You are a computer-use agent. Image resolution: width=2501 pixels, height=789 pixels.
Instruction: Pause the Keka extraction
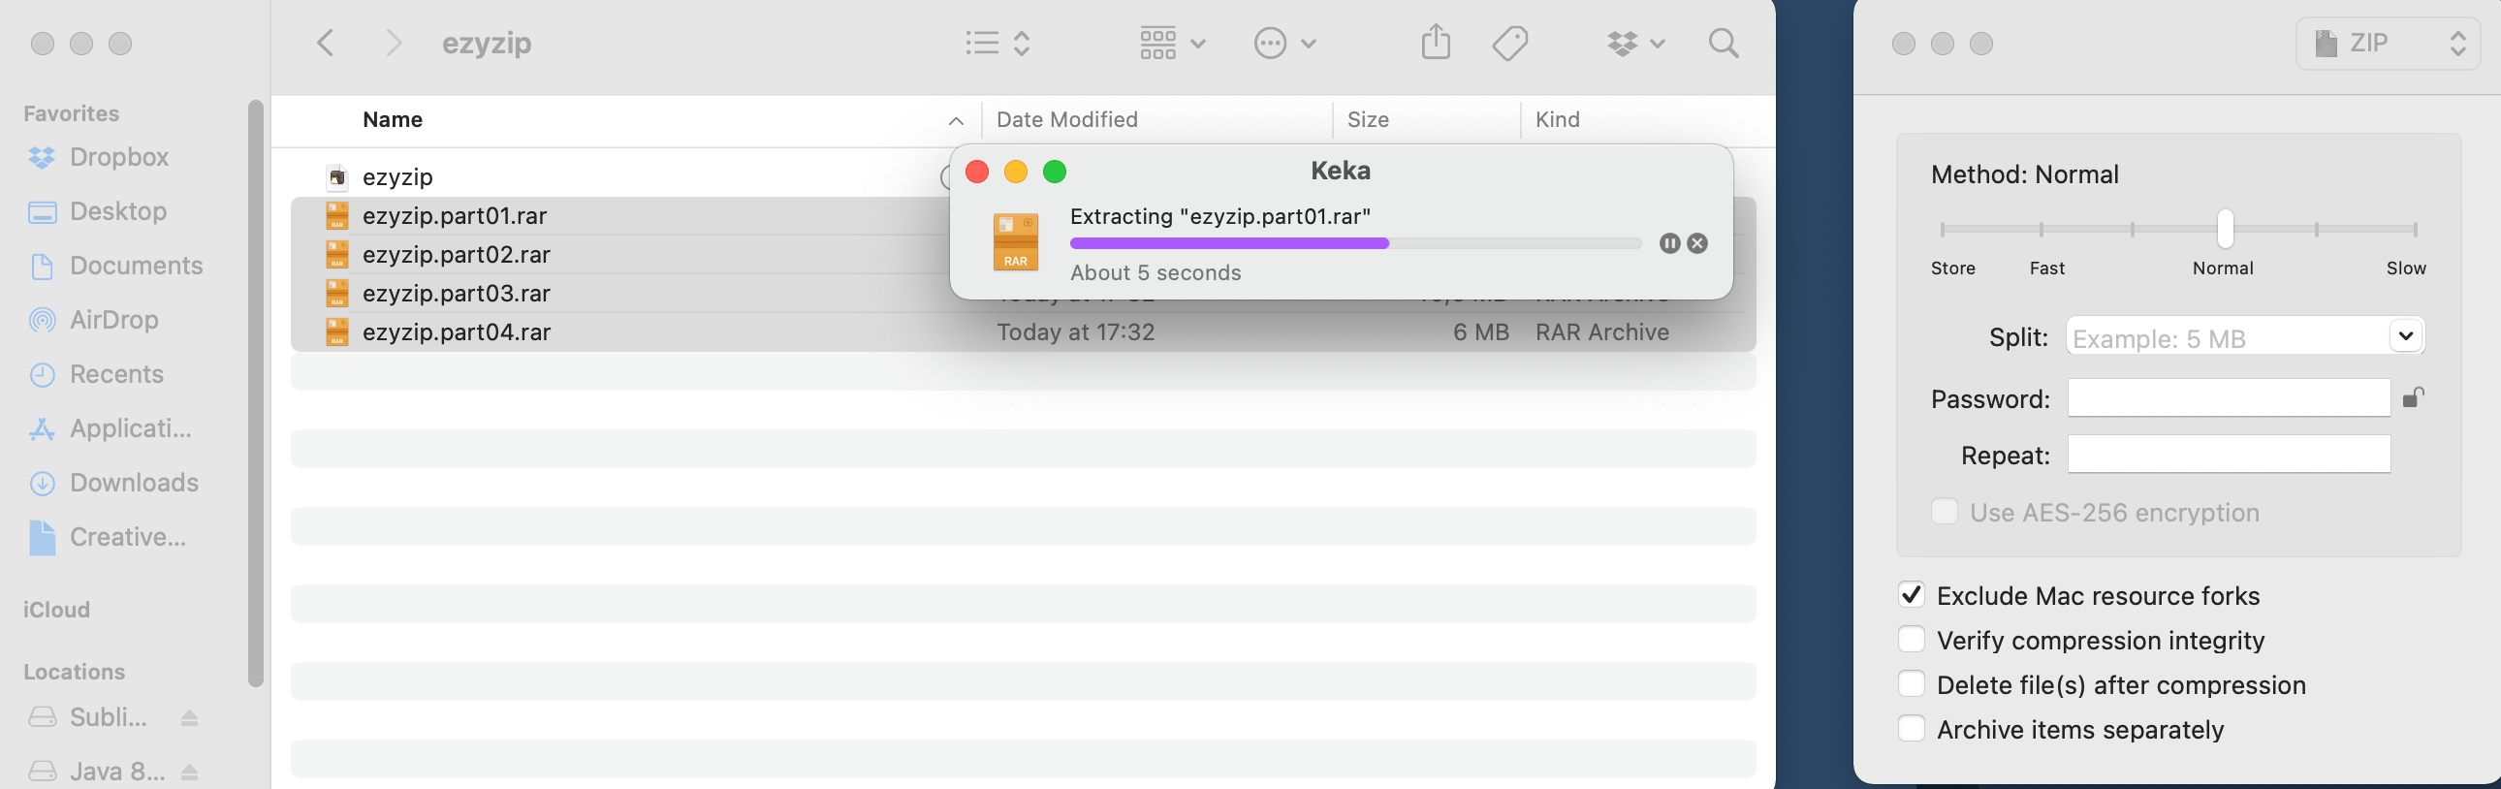(x=1669, y=243)
